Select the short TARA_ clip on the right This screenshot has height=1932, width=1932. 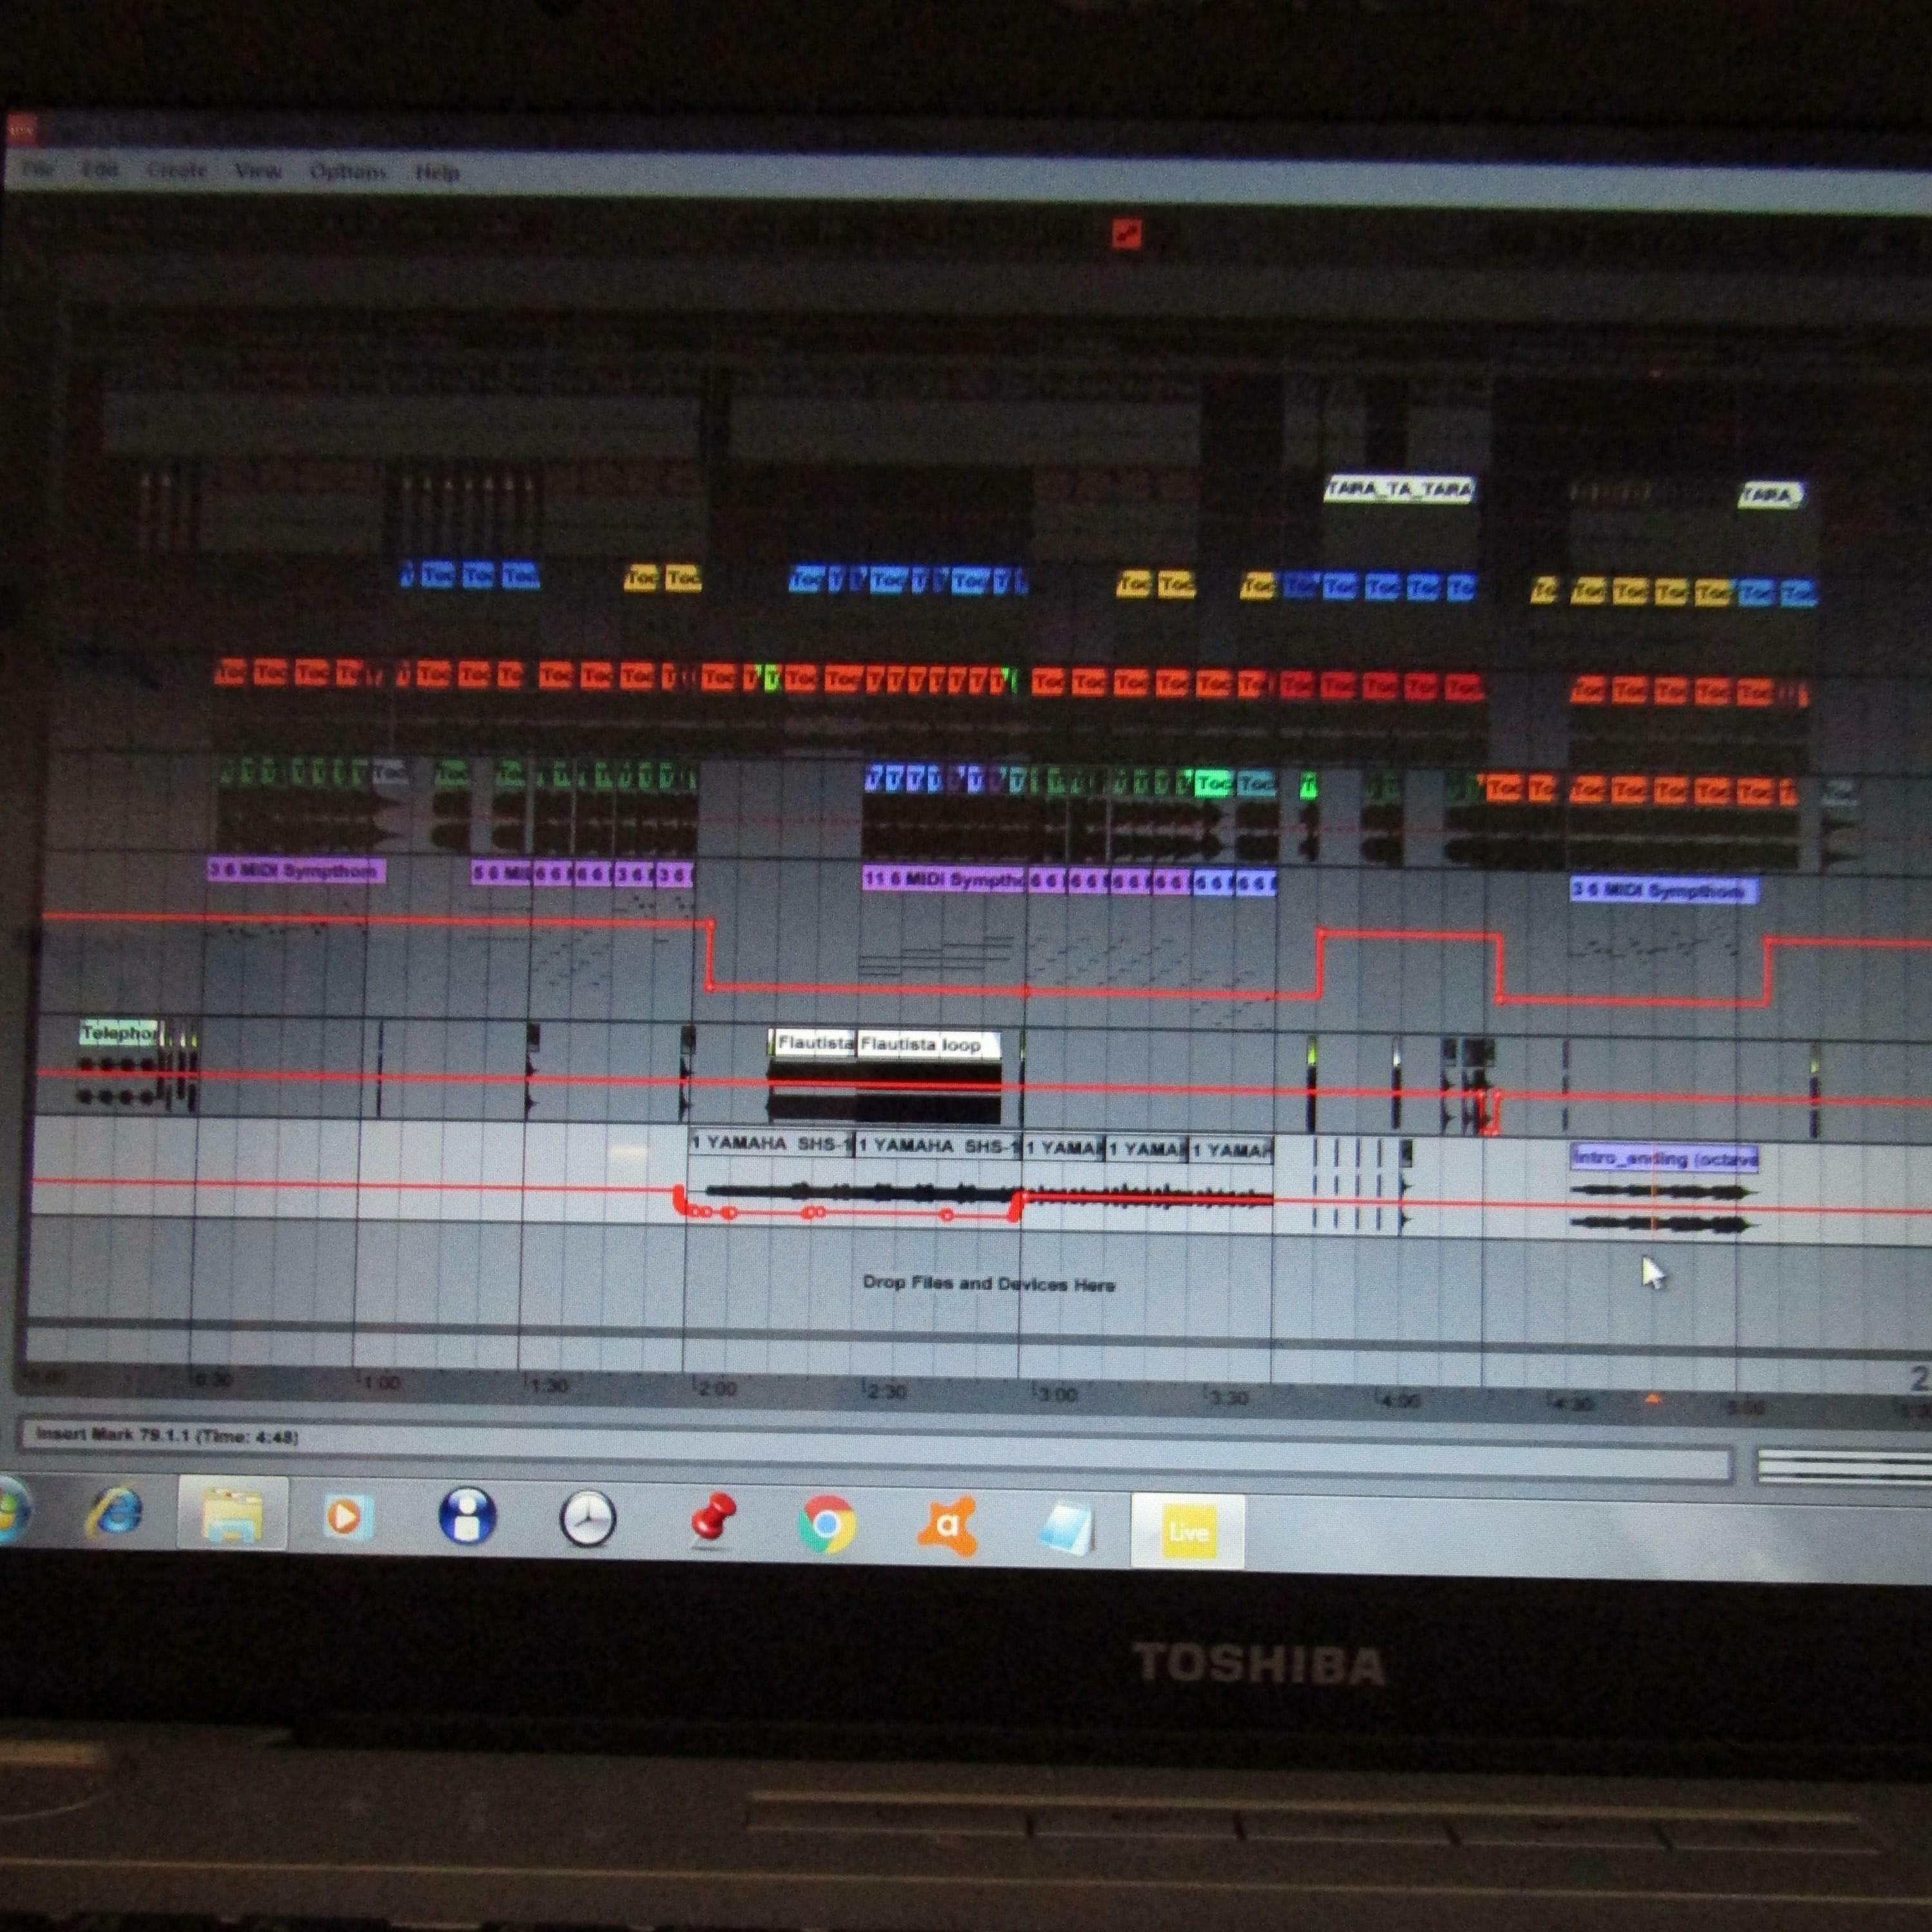pyautogui.click(x=1770, y=494)
